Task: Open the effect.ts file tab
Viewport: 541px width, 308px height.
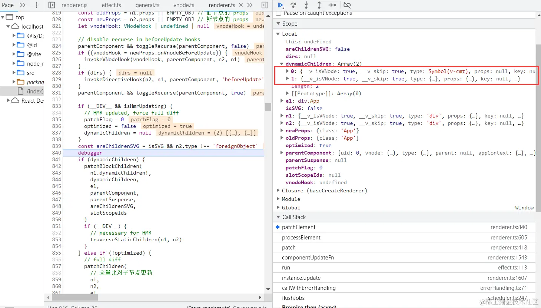Action: [112, 5]
